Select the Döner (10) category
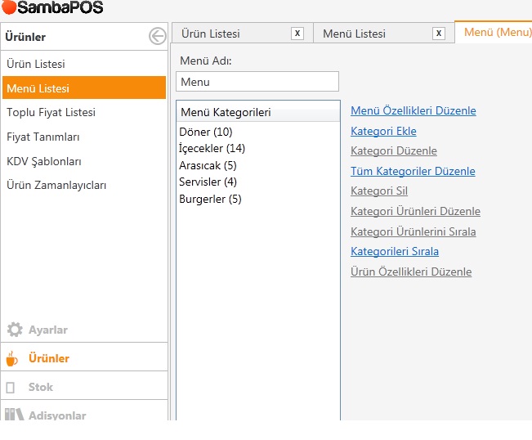The height and width of the screenshot is (440, 532). (x=206, y=132)
